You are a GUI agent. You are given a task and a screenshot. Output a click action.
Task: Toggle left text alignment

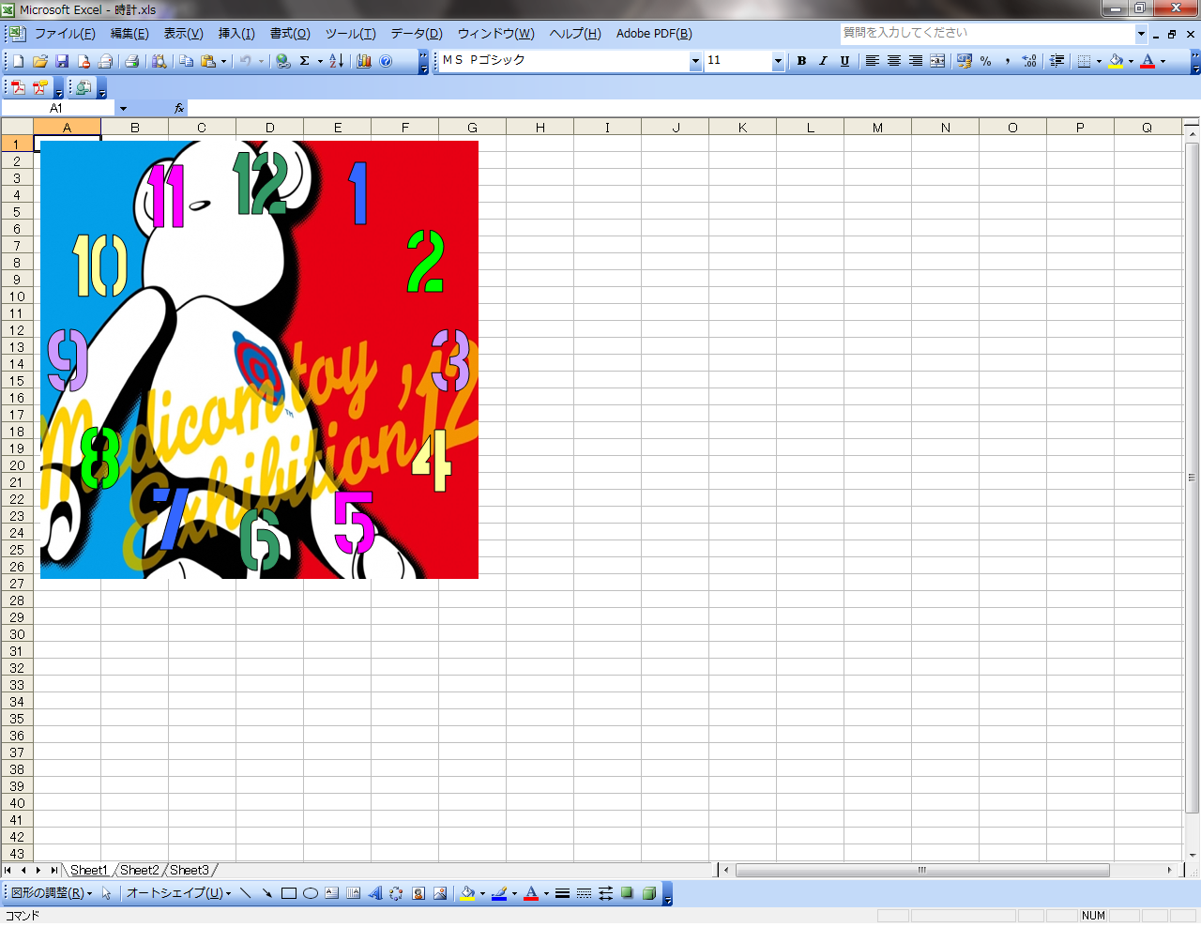873,61
